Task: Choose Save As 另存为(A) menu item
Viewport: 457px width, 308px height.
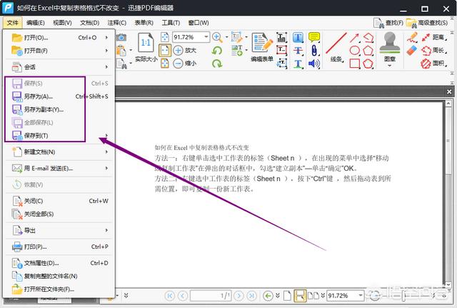Action: click(x=59, y=96)
